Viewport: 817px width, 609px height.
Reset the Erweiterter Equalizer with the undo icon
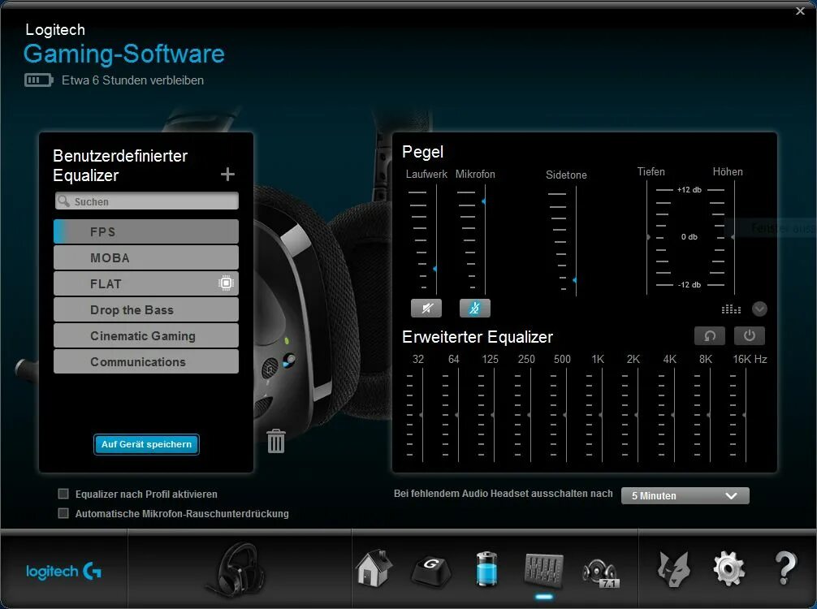(710, 335)
